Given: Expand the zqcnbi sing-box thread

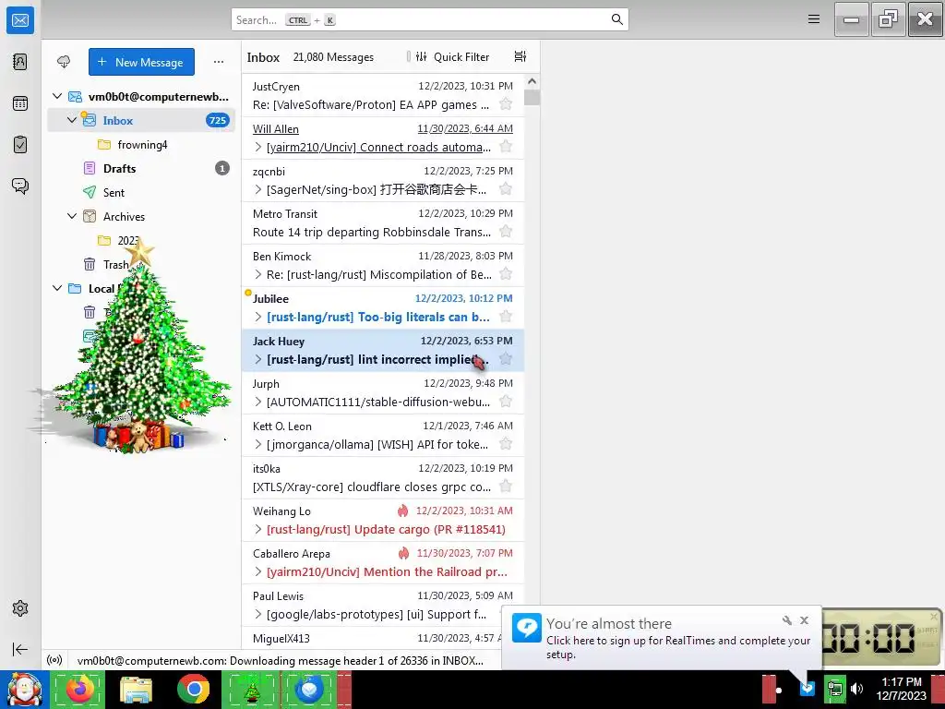Looking at the screenshot, I should (x=258, y=190).
